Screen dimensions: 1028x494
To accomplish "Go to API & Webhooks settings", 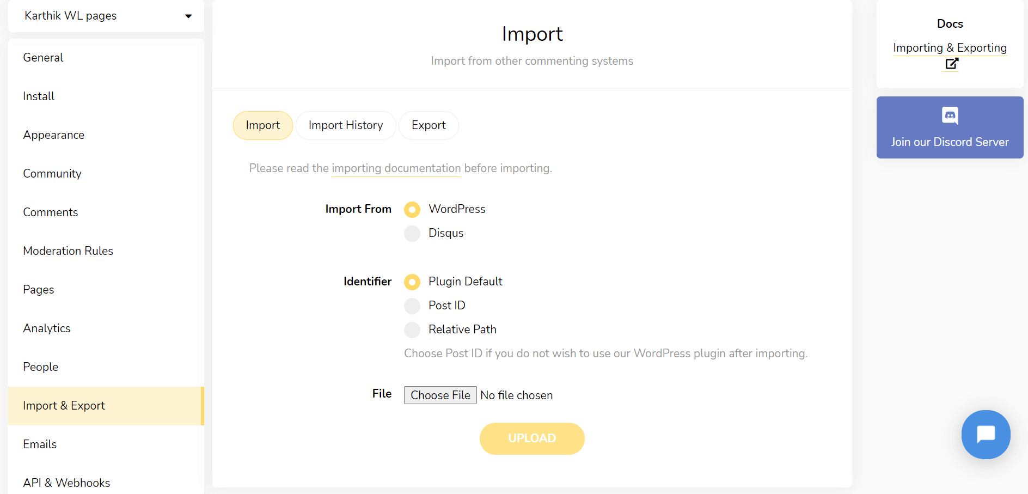I will pyautogui.click(x=66, y=483).
